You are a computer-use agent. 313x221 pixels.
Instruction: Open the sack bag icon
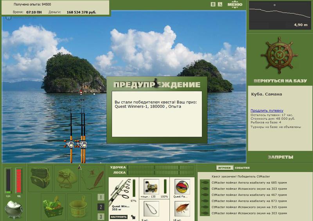(x=67, y=178)
